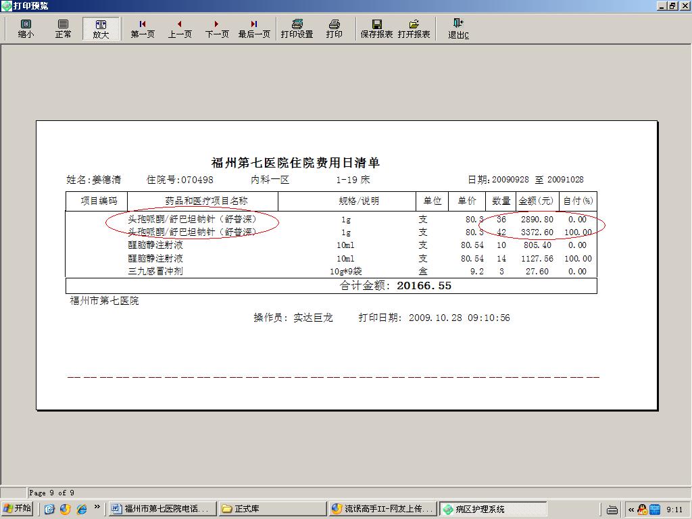Click 退出C to exit the preview
The width and height of the screenshot is (692, 519).
(x=458, y=29)
